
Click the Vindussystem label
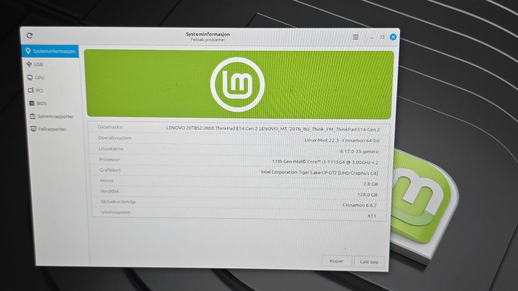click(116, 212)
